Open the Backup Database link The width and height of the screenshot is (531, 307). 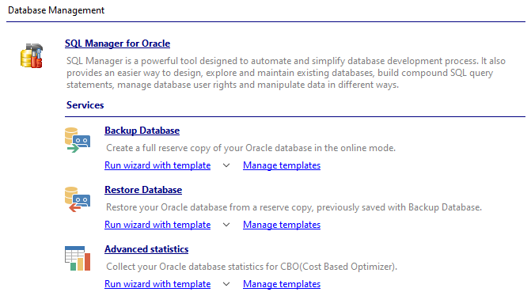click(x=142, y=131)
